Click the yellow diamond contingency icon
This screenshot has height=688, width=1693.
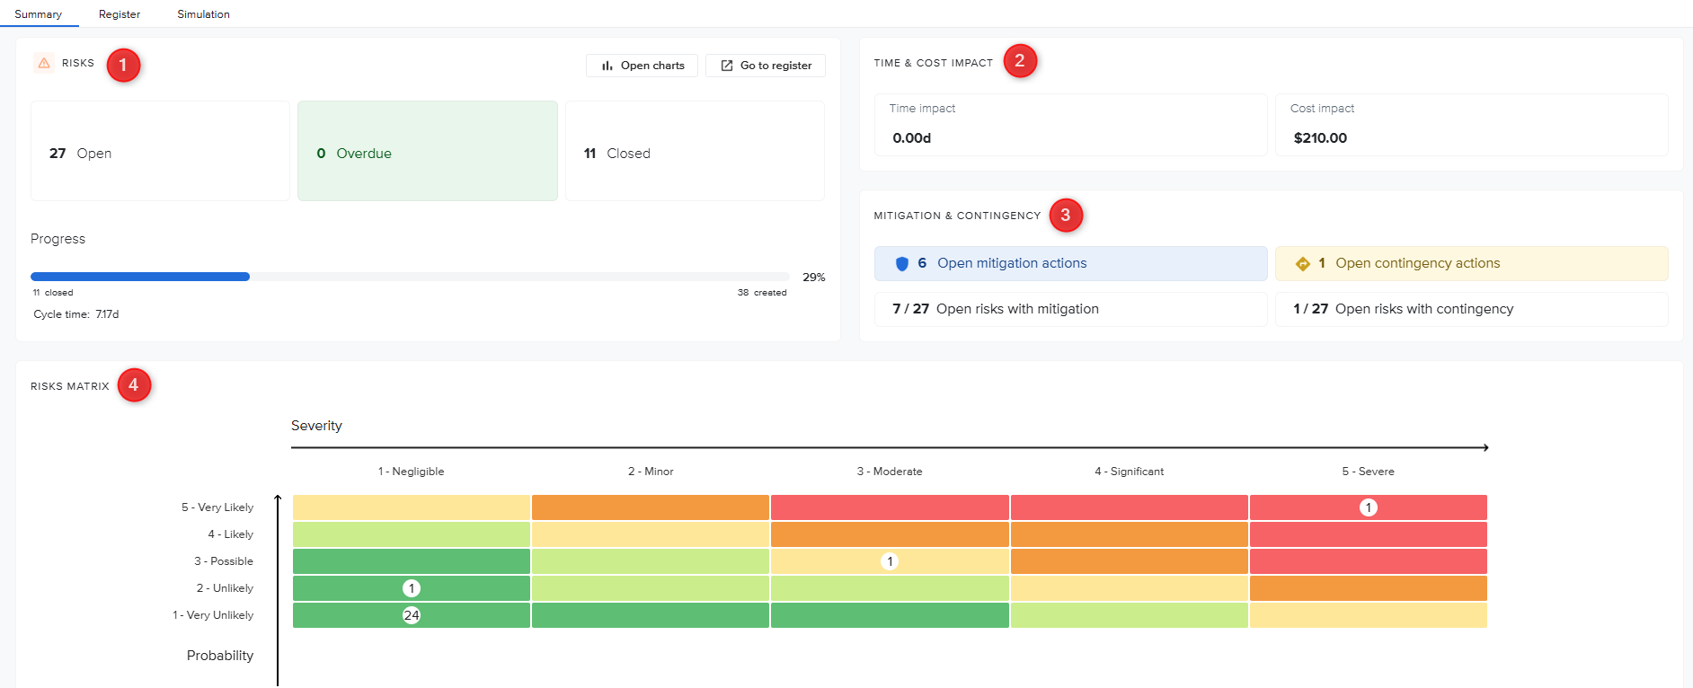coord(1302,264)
